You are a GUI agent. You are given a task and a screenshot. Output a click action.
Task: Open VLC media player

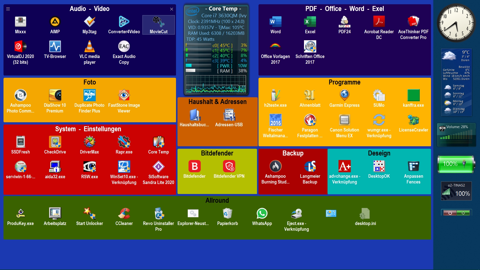click(x=89, y=47)
